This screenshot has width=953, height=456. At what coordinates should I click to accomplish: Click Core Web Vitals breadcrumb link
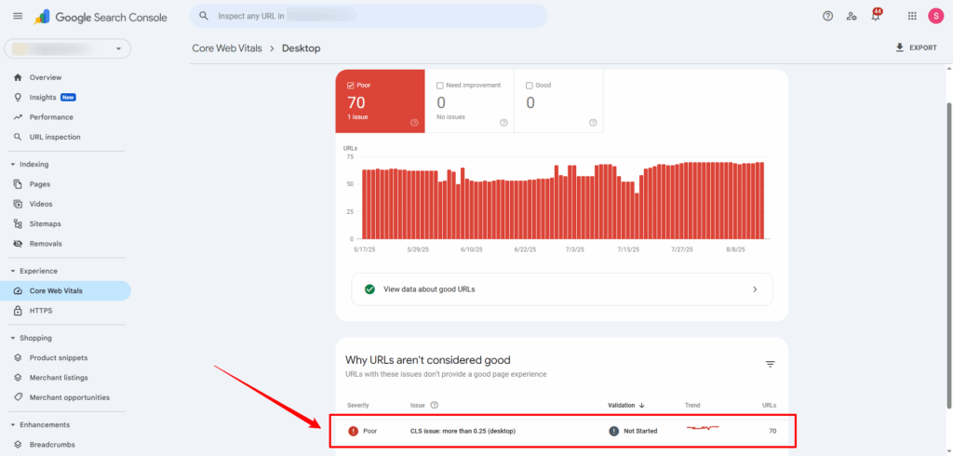coord(227,48)
